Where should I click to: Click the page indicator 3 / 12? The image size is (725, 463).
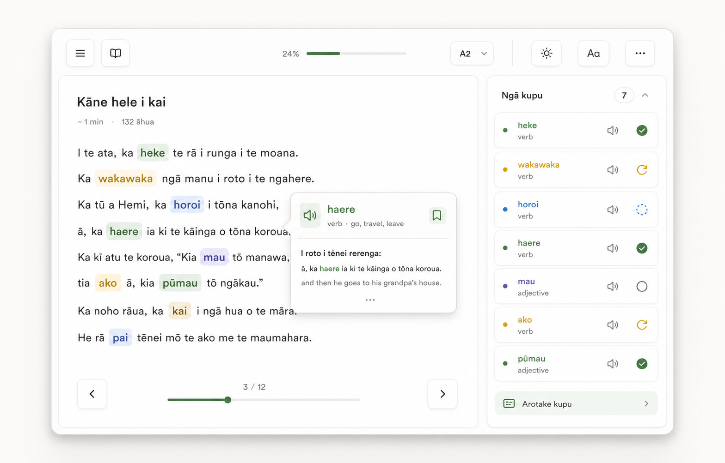tap(254, 387)
